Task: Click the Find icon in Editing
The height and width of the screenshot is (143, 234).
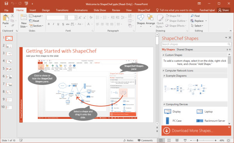Action: click(192, 16)
